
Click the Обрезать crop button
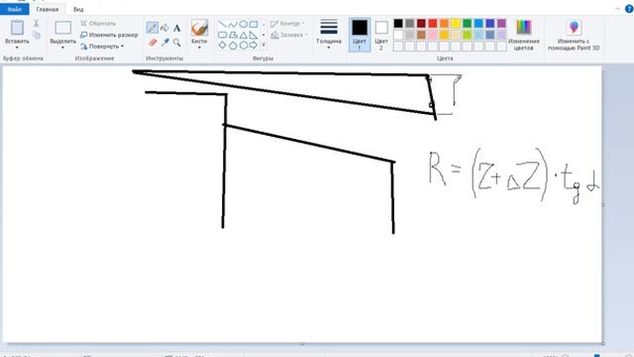tap(98, 24)
